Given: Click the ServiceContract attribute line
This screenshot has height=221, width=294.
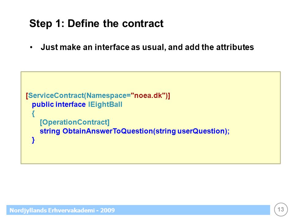Looking at the screenshot, I should coord(98,95).
